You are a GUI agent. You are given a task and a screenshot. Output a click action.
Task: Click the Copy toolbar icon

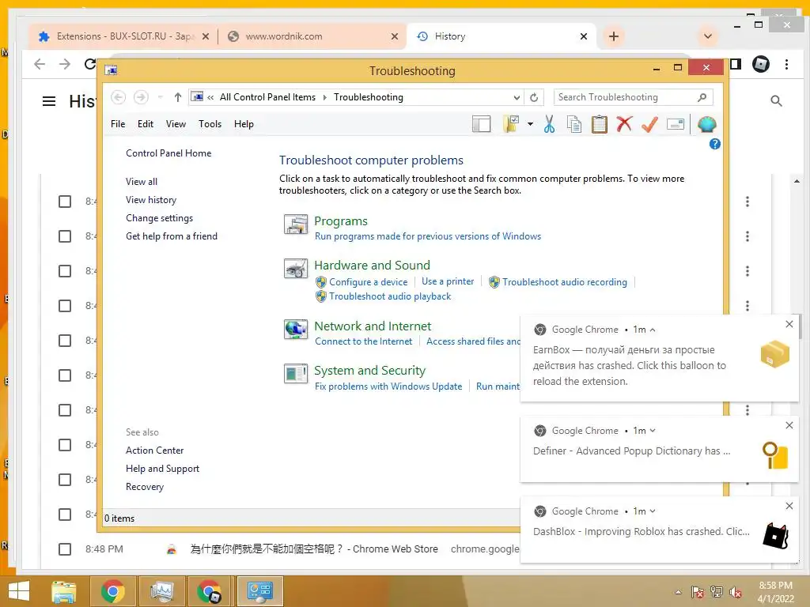tap(574, 124)
